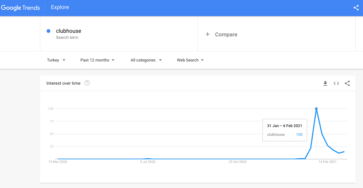
Task: Click the 'Interest over time' title
Action: click(64, 83)
